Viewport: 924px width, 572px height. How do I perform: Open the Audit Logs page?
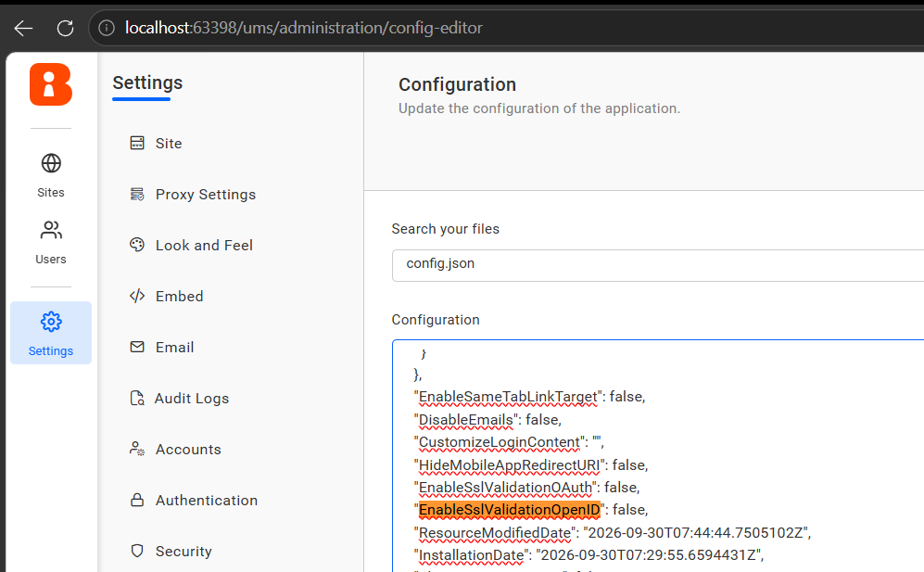pyautogui.click(x=192, y=399)
